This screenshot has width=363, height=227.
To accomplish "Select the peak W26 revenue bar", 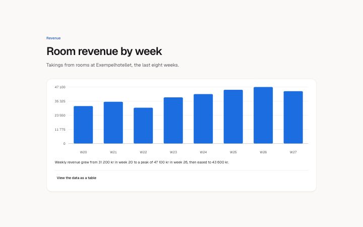I will [263, 115].
